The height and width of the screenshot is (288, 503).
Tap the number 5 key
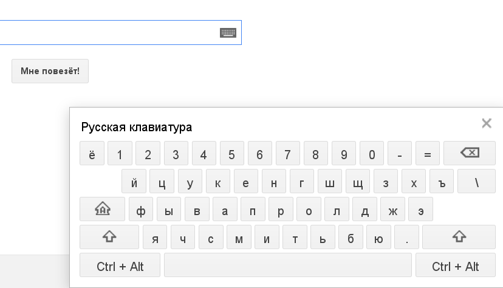point(232,153)
